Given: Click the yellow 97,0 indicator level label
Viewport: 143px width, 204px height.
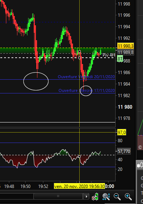Looking at the screenshot, I should point(122,133).
